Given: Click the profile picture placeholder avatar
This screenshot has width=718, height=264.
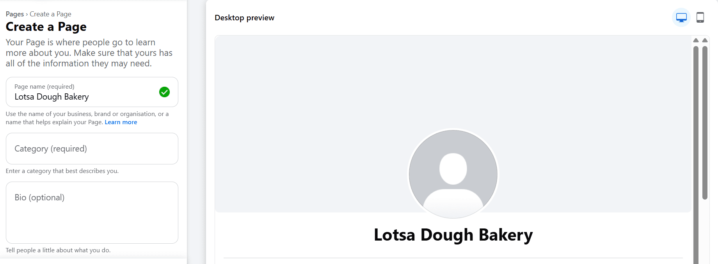Looking at the screenshot, I should coord(453,175).
